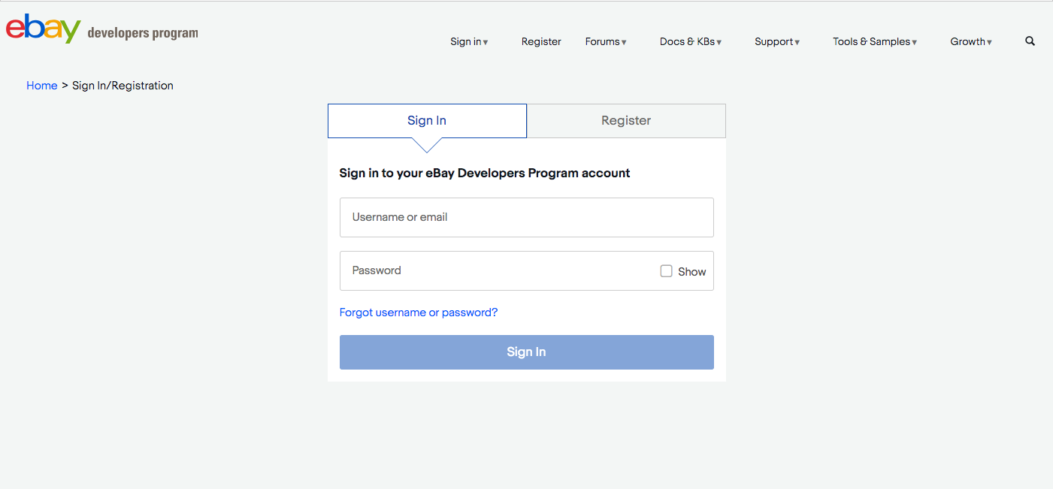This screenshot has height=489, width=1053.
Task: Switch to the Register tab
Action: [x=626, y=121]
